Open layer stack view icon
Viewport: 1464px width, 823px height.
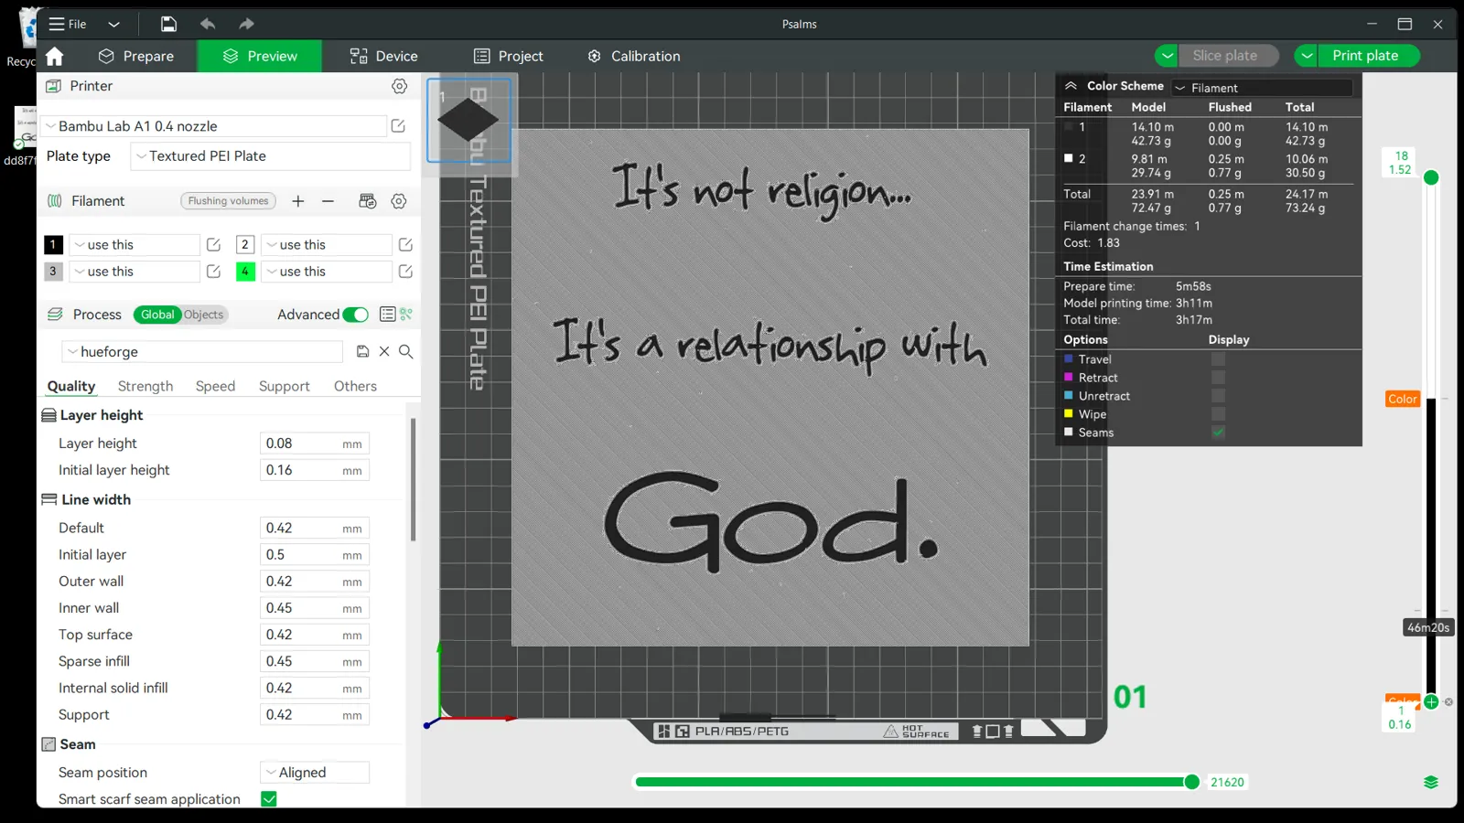coord(1431,783)
